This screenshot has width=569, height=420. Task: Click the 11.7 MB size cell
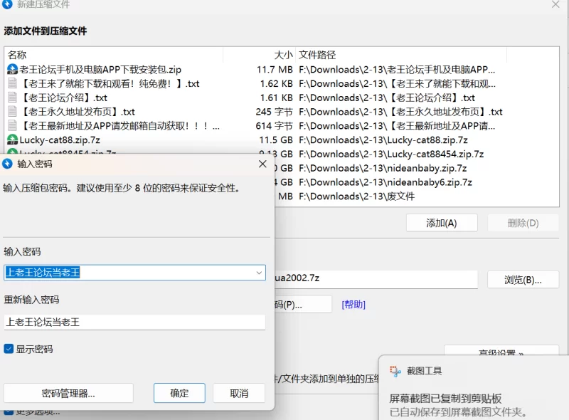pyautogui.click(x=275, y=69)
